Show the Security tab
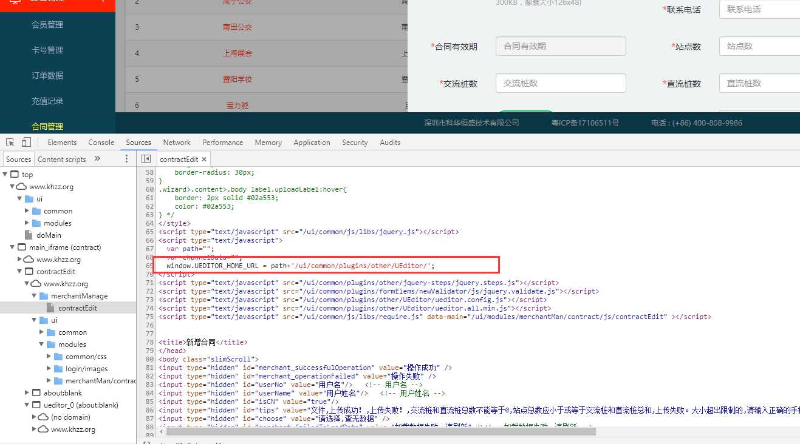 pos(355,143)
